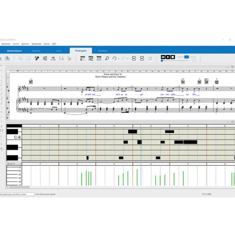Open the Bearbeiten menu
The width and height of the screenshot is (235, 235).
point(6,44)
